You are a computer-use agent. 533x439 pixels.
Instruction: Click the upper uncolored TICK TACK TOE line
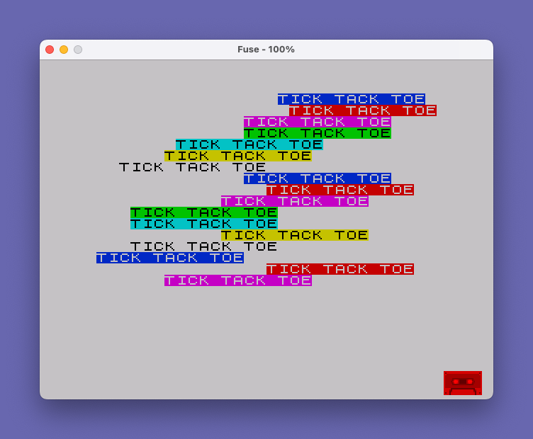tap(192, 167)
